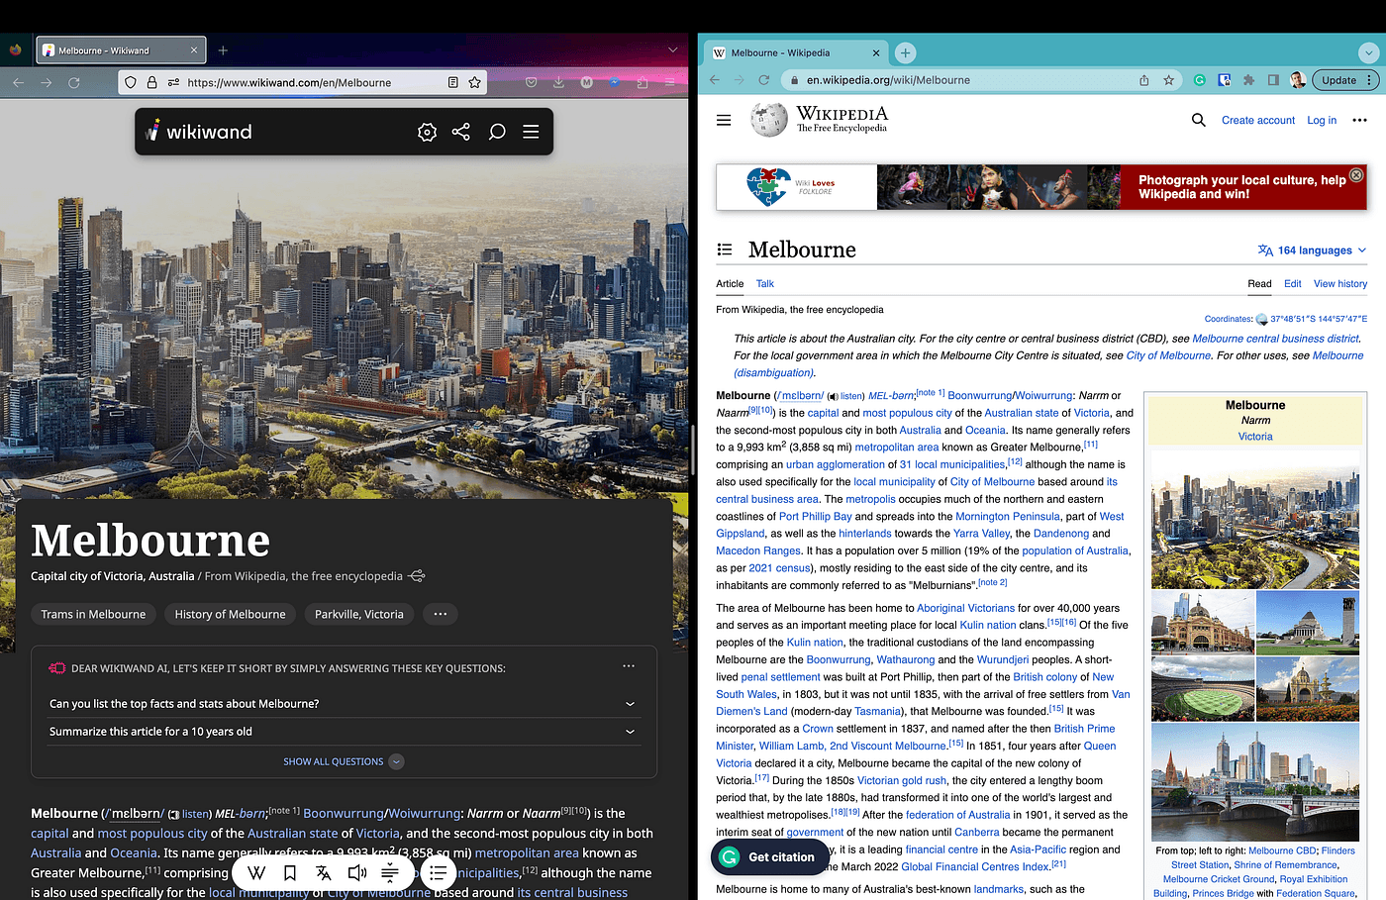Image resolution: width=1386 pixels, height=900 pixels.
Task: Bookmark Wikiwand page with star icon
Action: tap(474, 82)
